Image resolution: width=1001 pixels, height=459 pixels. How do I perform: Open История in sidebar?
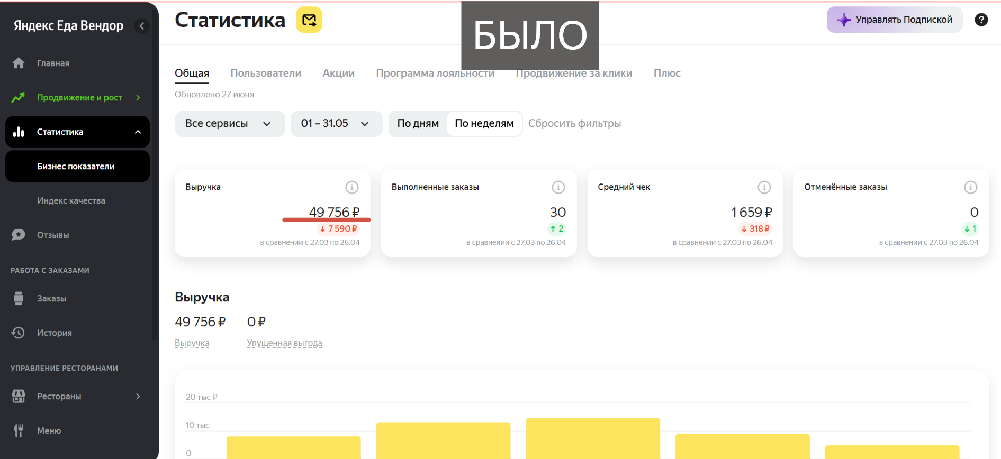tap(54, 333)
